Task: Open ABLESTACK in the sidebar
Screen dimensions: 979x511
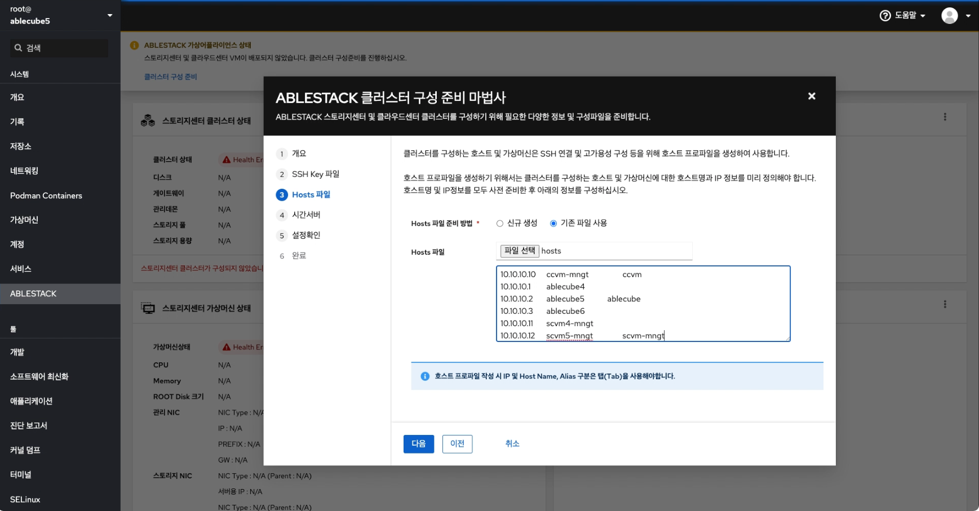Action: coord(60,294)
